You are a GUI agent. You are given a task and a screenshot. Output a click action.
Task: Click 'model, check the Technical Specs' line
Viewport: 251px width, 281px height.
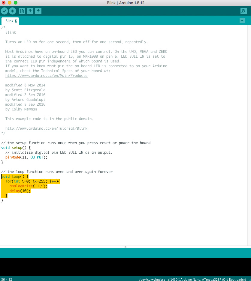coord(58,71)
